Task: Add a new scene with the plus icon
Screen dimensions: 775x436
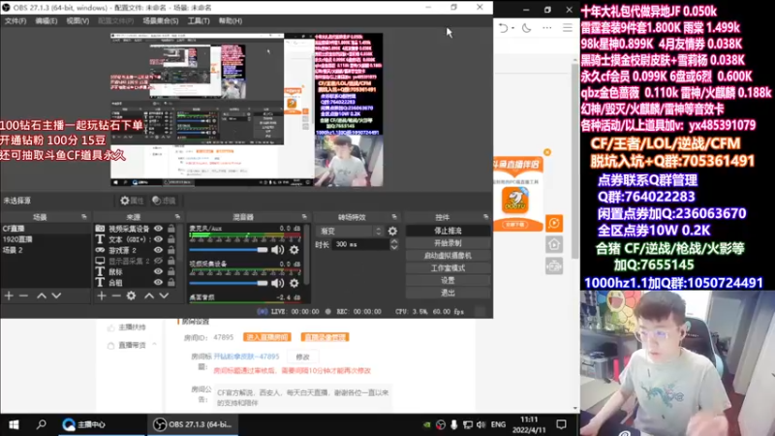Action: [x=9, y=296]
